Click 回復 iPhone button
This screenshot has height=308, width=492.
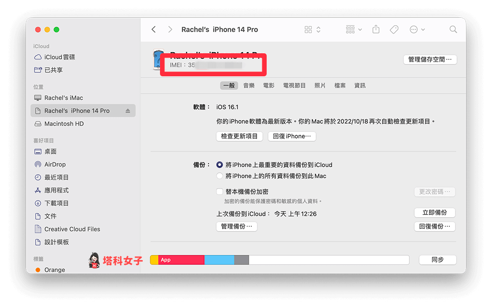pyautogui.click(x=292, y=136)
